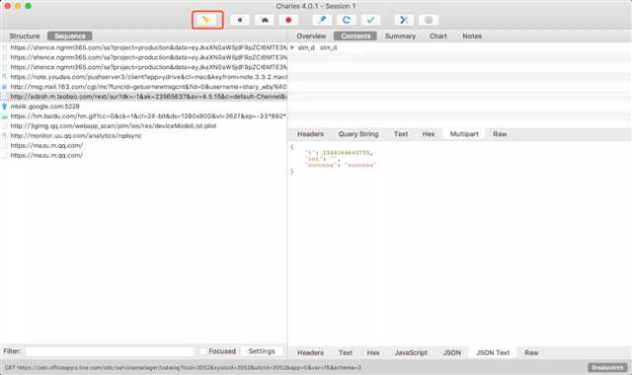
Task: Toggle recording with the record button icon
Action: (240, 20)
